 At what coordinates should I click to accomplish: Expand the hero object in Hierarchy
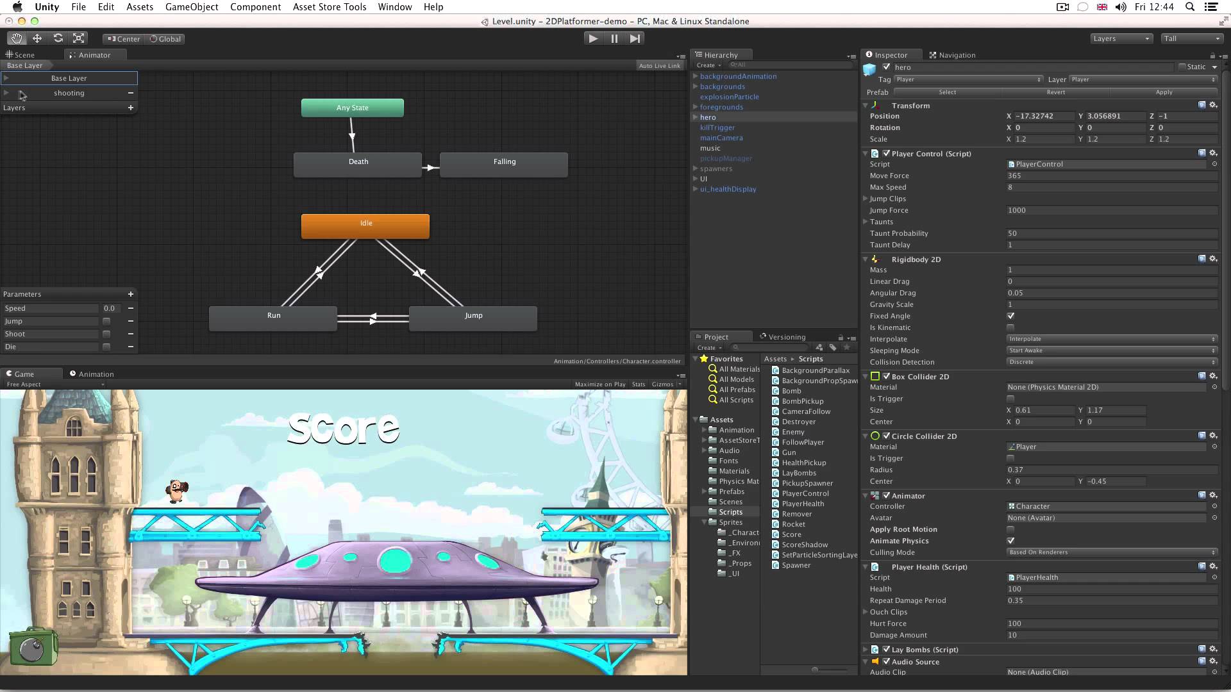695,117
